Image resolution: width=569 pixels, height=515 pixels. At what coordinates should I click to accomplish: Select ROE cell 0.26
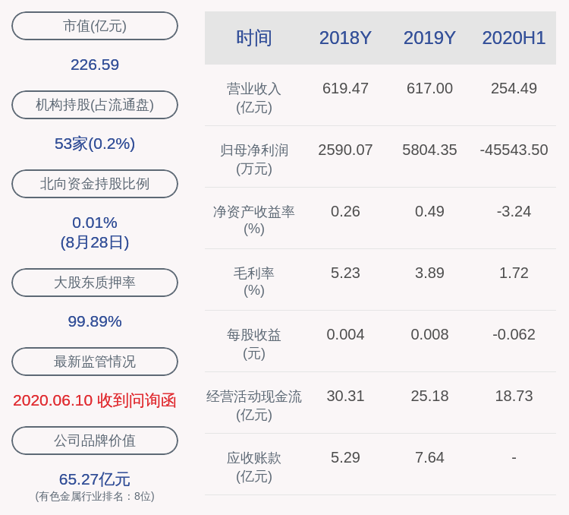pos(345,211)
